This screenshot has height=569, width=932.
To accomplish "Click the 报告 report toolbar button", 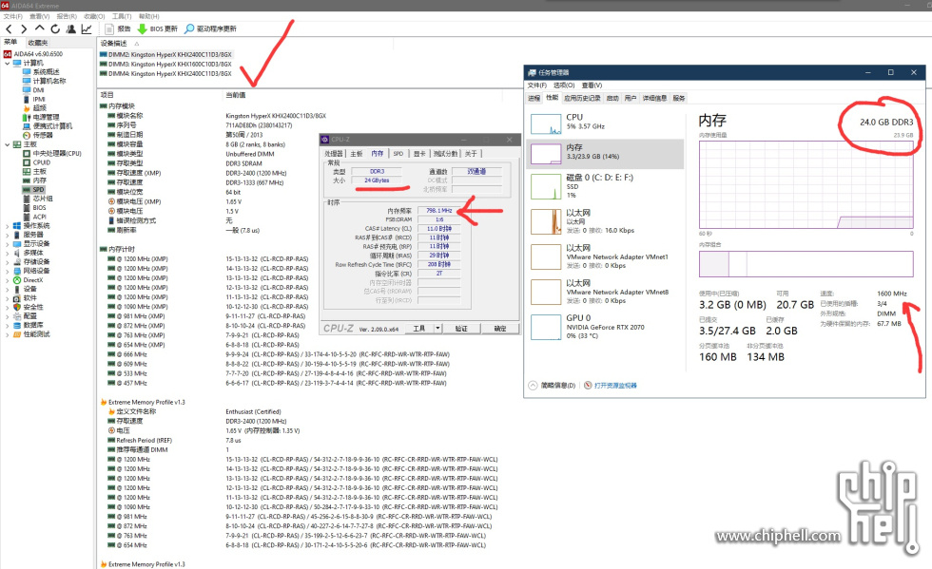I will 118,28.
